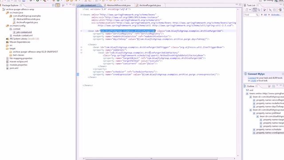Collapse the beans root element fold marker
284x160 pixels.
coord(81,15)
